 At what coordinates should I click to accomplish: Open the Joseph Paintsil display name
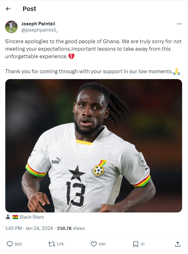click(x=38, y=24)
